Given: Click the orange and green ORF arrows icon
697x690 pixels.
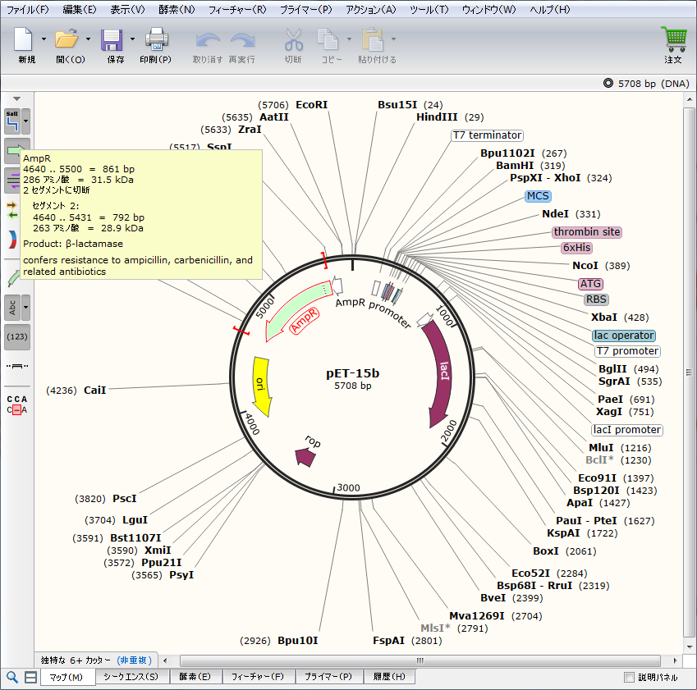Looking at the screenshot, I should 12,210.
